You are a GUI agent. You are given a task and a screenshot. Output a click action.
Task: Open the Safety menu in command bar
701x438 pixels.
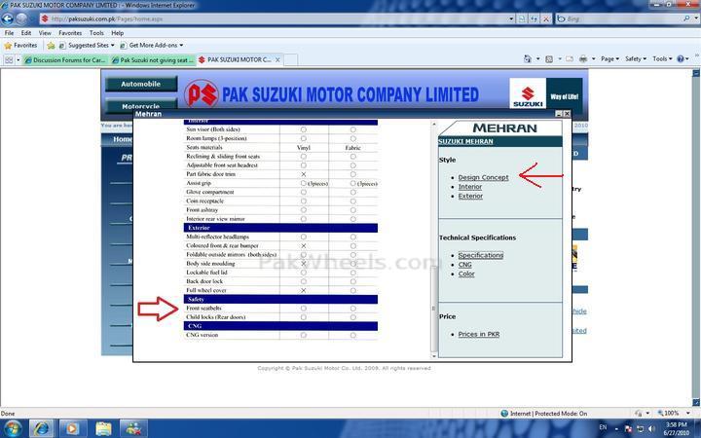(635, 59)
